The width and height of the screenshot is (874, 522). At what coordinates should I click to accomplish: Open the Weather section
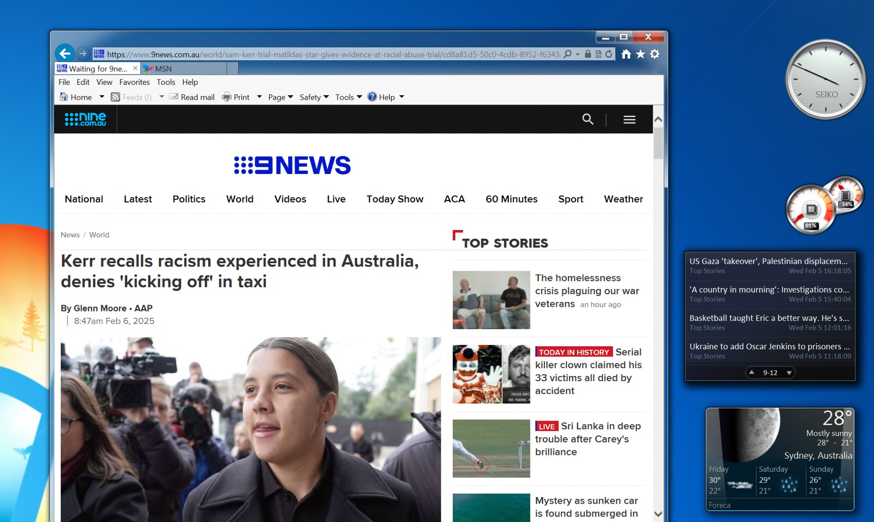click(624, 199)
